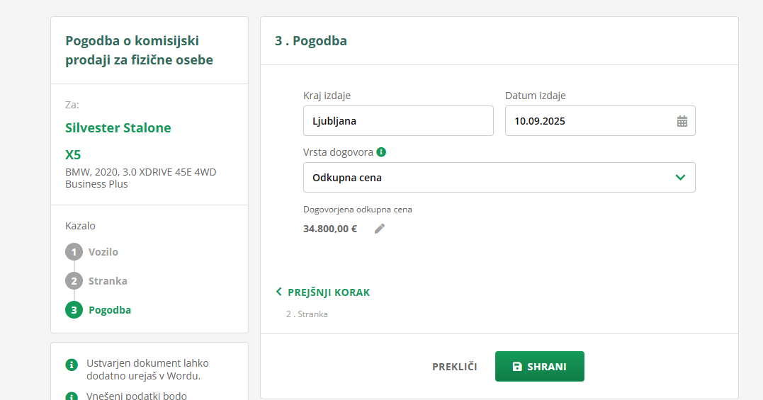Click the floppy disk icon on Shrani
Screen dimensions: 763x400
click(517, 367)
